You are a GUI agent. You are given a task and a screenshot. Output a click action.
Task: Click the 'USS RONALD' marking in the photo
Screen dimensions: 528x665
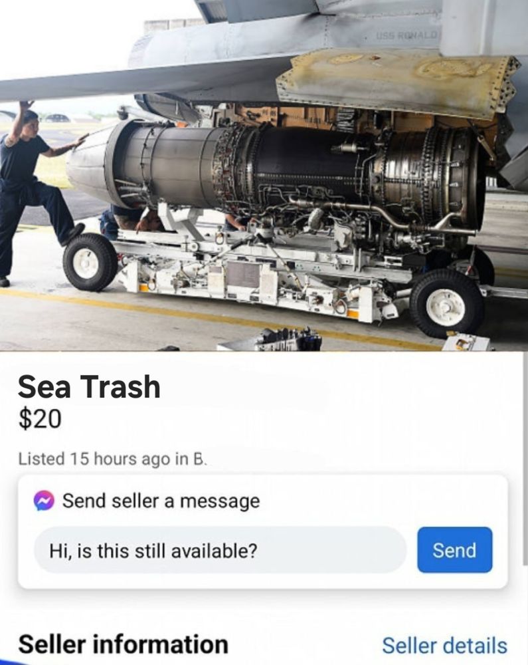tap(406, 36)
